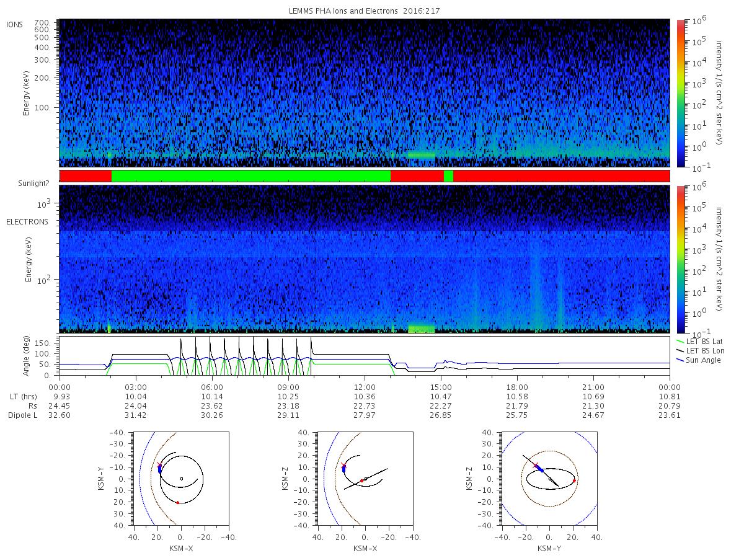744x558 pixels.
Task: Click the first red segment of the Sunlight bar
Action: tap(86, 176)
